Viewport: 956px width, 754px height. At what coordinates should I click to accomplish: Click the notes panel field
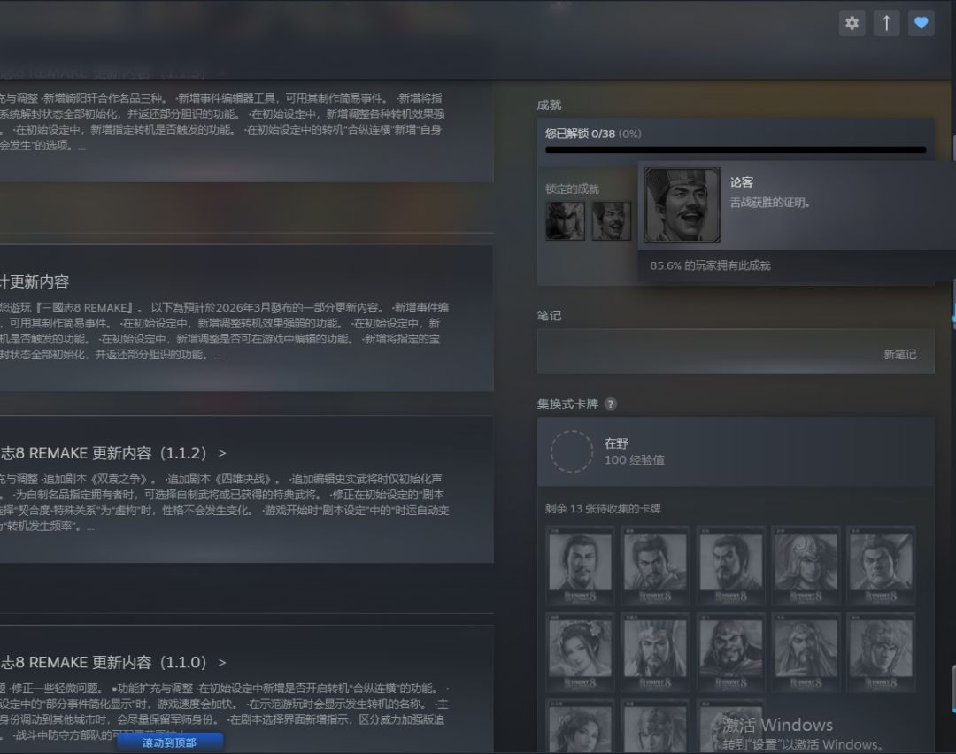736,351
